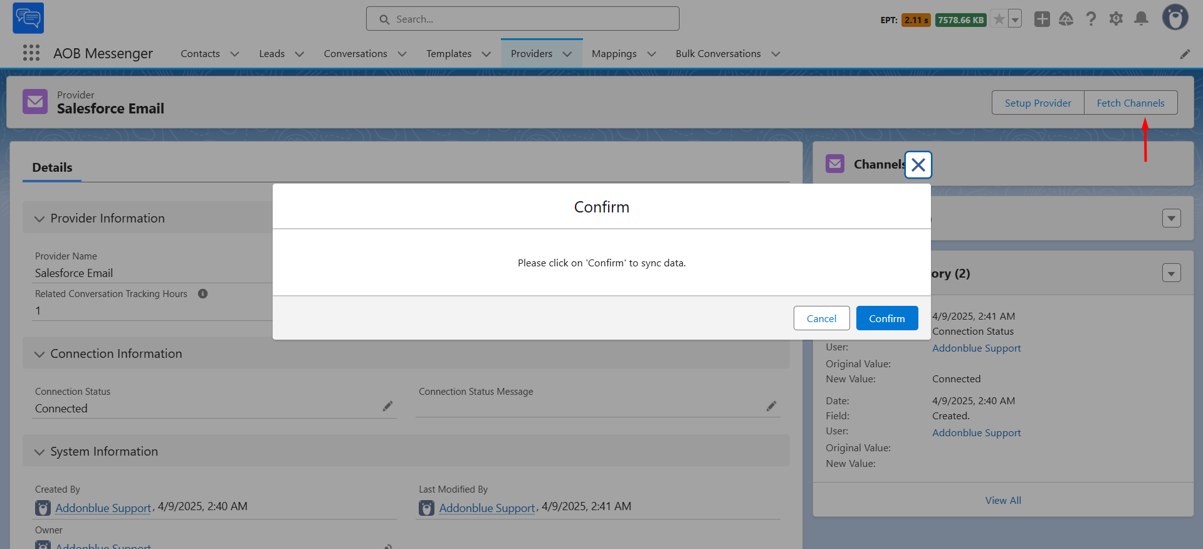1203x549 pixels.
Task: Expand the Mappings tab dropdown chevron
Action: click(x=651, y=54)
